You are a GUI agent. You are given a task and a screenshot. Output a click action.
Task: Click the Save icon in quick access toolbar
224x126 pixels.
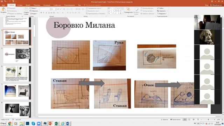pyautogui.click(x=2, y=1)
